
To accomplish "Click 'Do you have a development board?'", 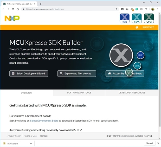I will [30, 116].
